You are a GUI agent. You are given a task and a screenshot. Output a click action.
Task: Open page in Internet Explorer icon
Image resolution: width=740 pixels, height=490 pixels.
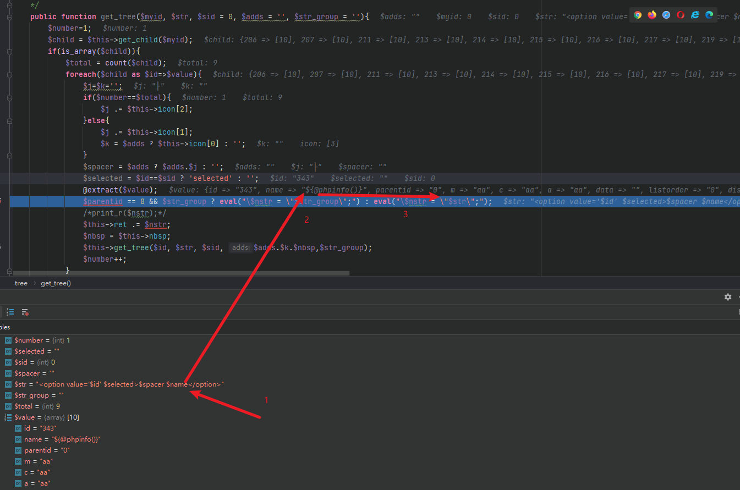[x=695, y=15]
